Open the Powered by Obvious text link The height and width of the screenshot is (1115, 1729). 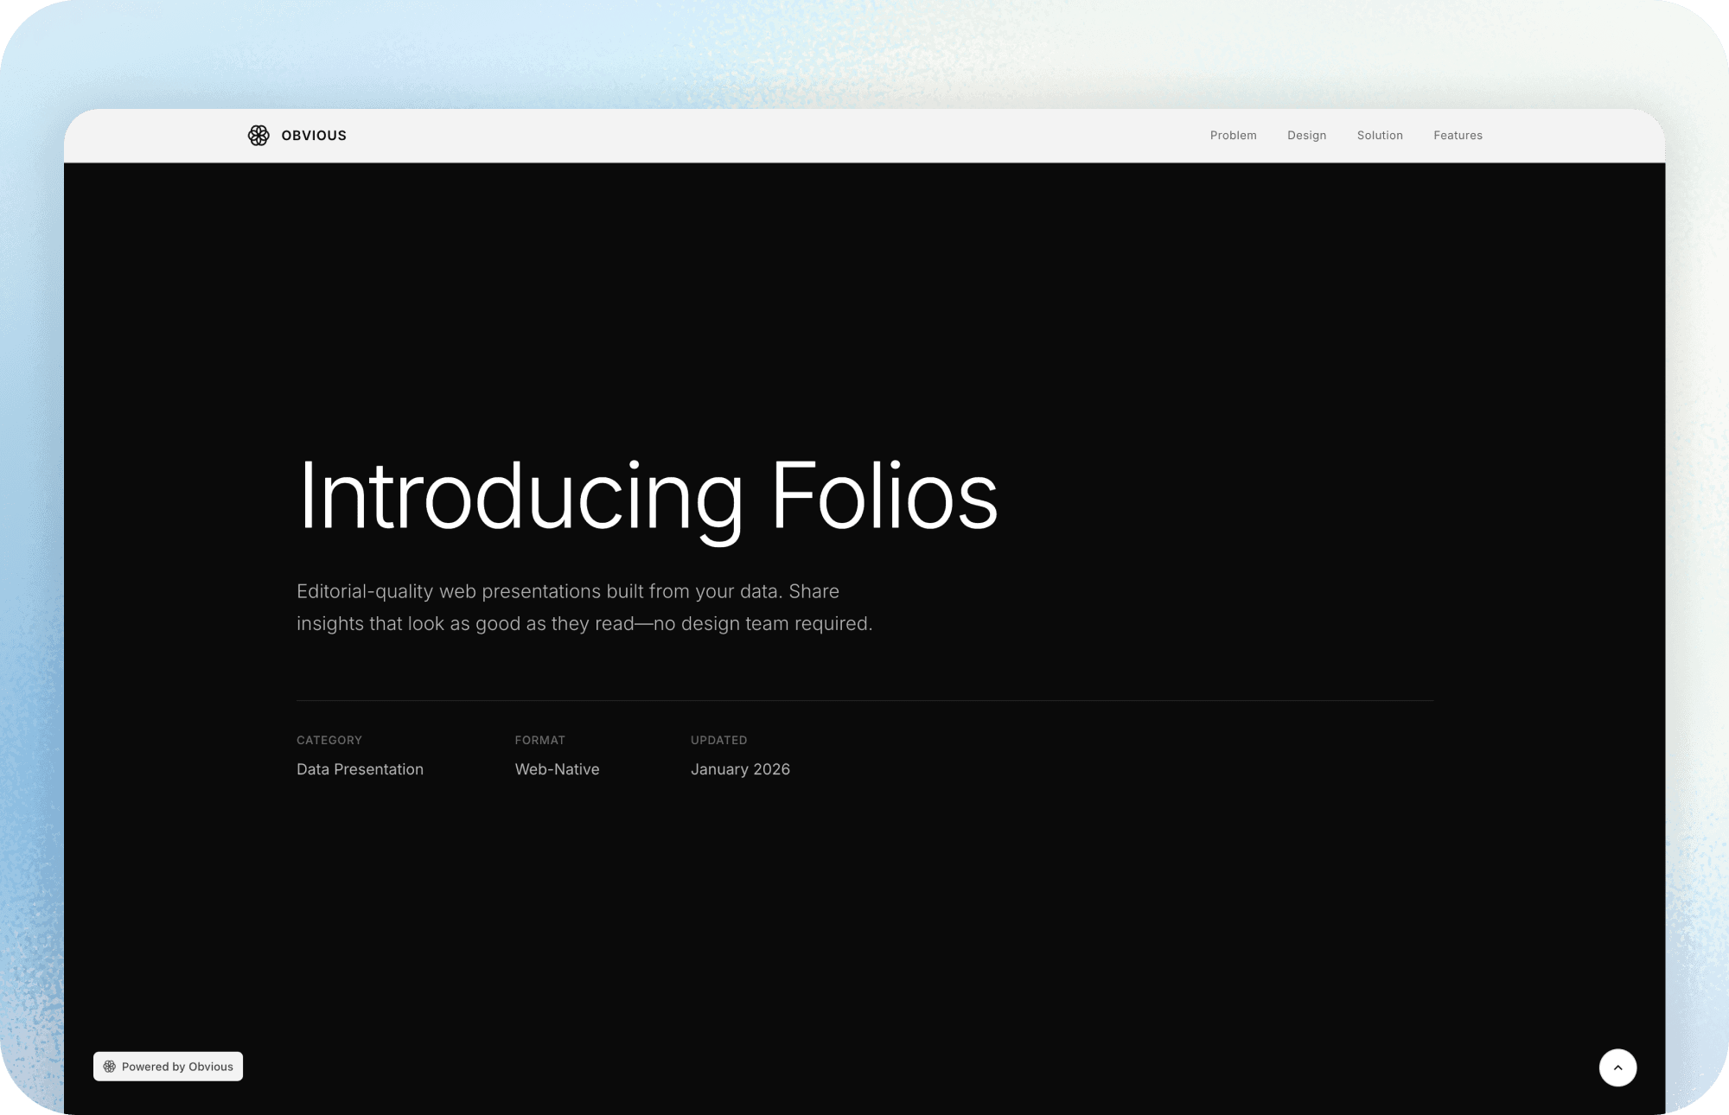point(177,1067)
